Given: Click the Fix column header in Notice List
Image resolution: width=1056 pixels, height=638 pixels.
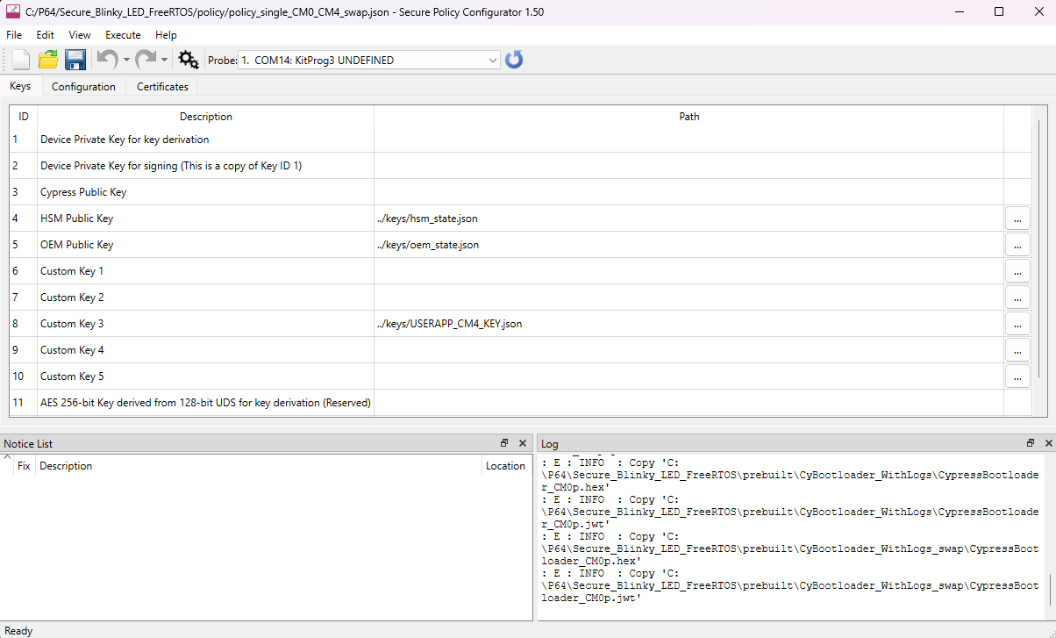Looking at the screenshot, I should pyautogui.click(x=24, y=466).
